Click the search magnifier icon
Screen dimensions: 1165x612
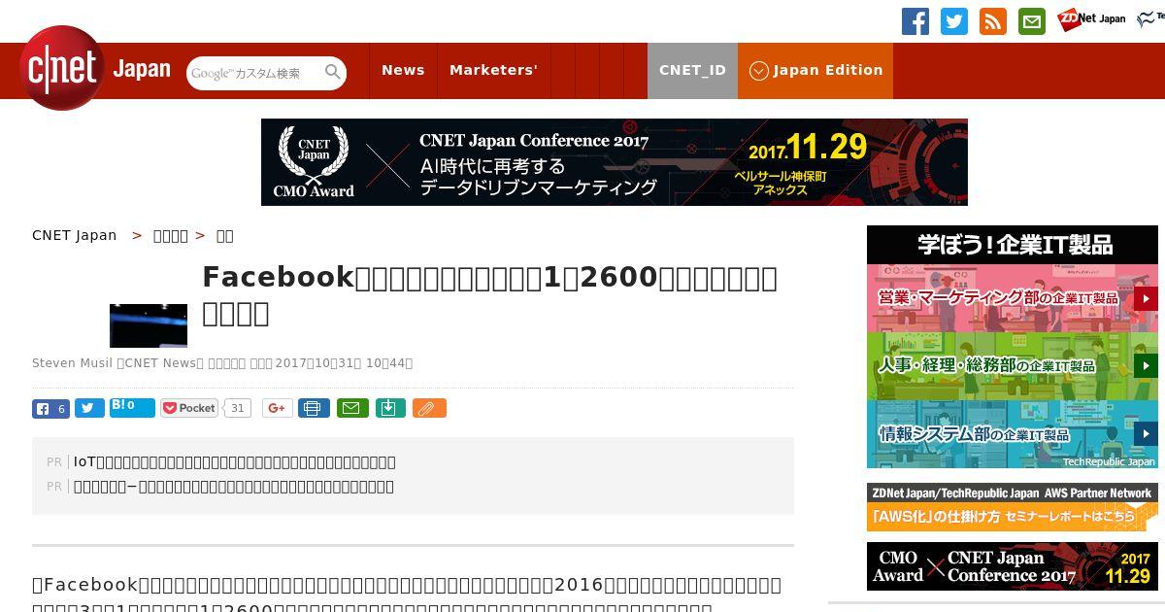pos(333,73)
